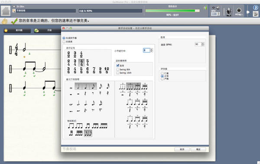The height and width of the screenshot is (164, 260).
Task: Click the MIDI input icon
Action: pyautogui.click(x=239, y=10)
